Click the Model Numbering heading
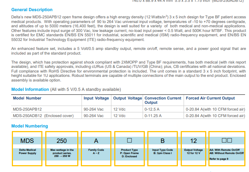 click(29, 126)
